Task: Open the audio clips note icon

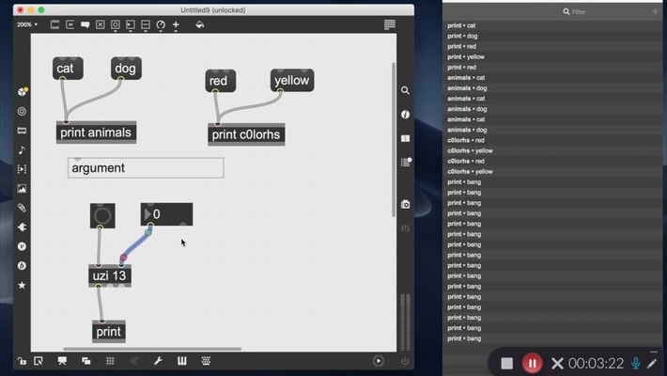Action: pos(22,149)
